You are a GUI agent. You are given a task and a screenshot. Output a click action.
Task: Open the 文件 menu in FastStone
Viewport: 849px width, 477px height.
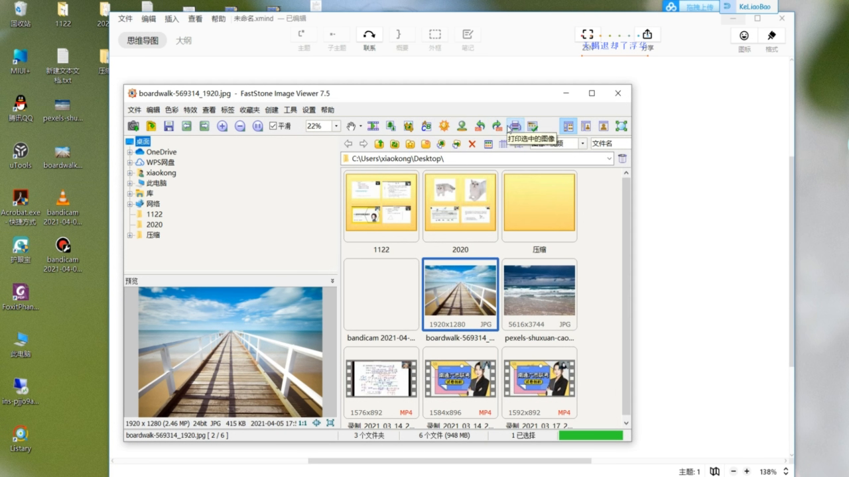tap(135, 110)
